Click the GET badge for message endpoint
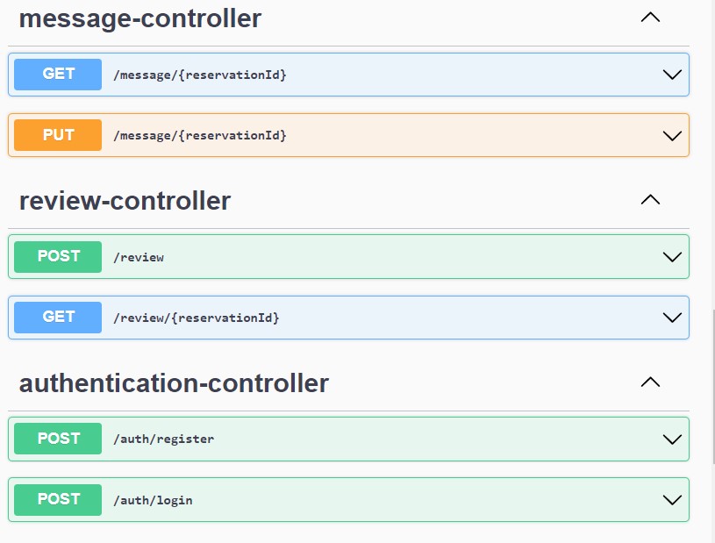 [58, 75]
